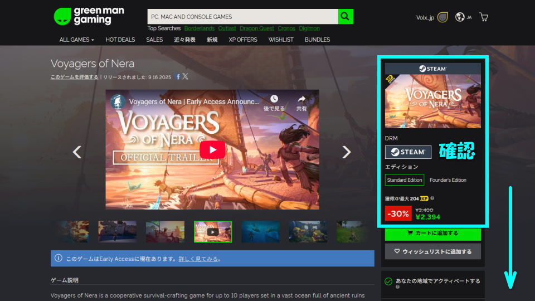This screenshot has width=535, height=301.
Task: Click the video title Voyagers of Nera Early Access
Action: click(x=194, y=101)
